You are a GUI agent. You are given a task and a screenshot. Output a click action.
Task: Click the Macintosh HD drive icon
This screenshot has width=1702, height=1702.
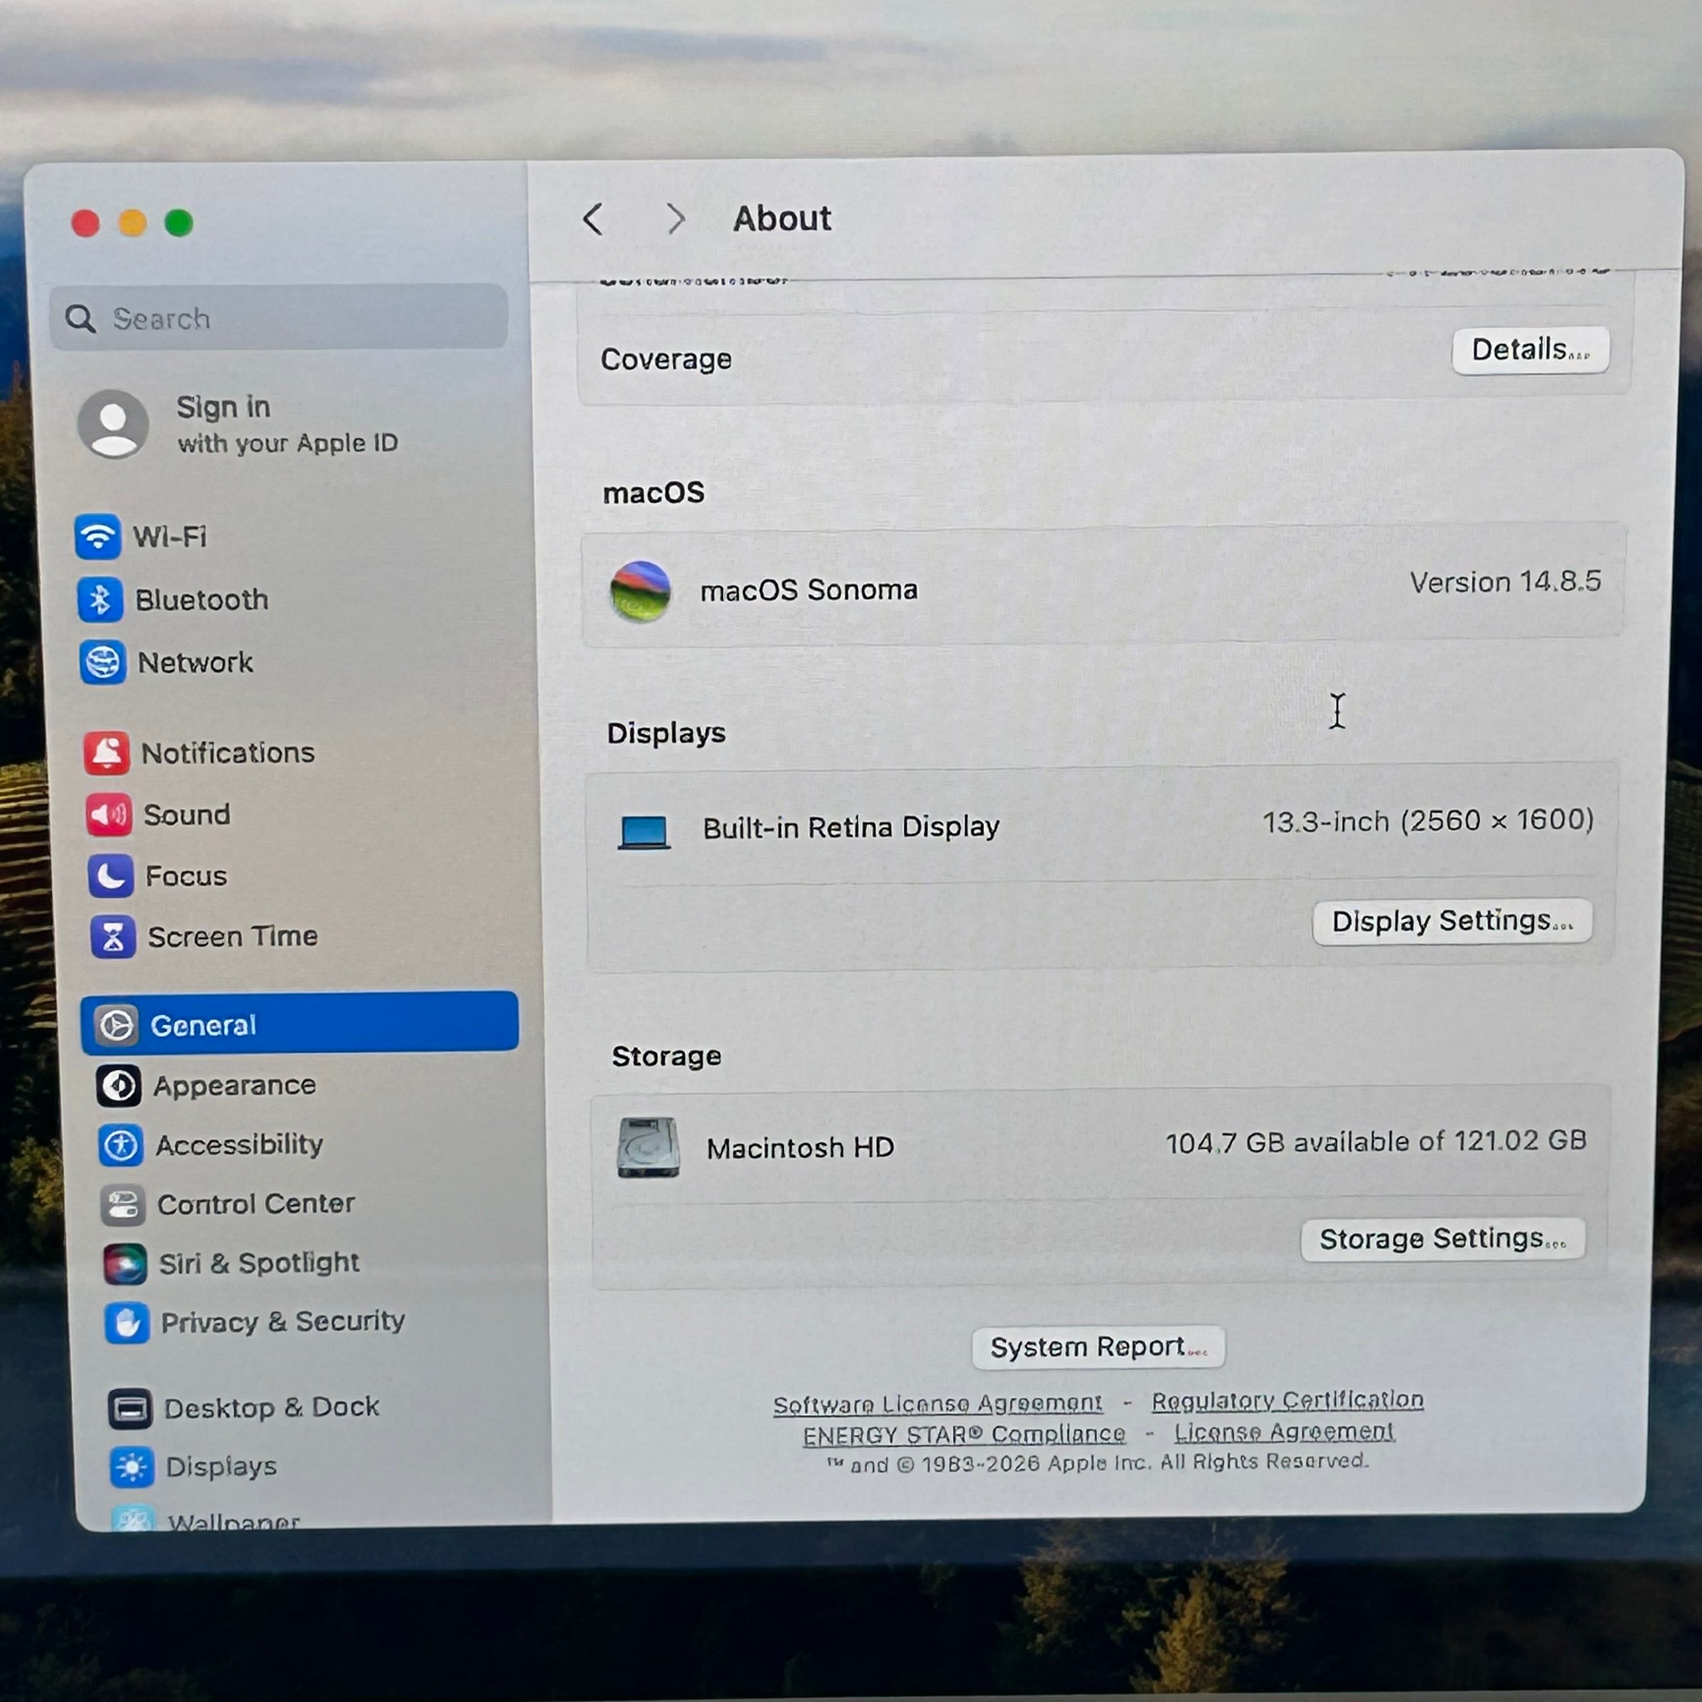click(648, 1147)
